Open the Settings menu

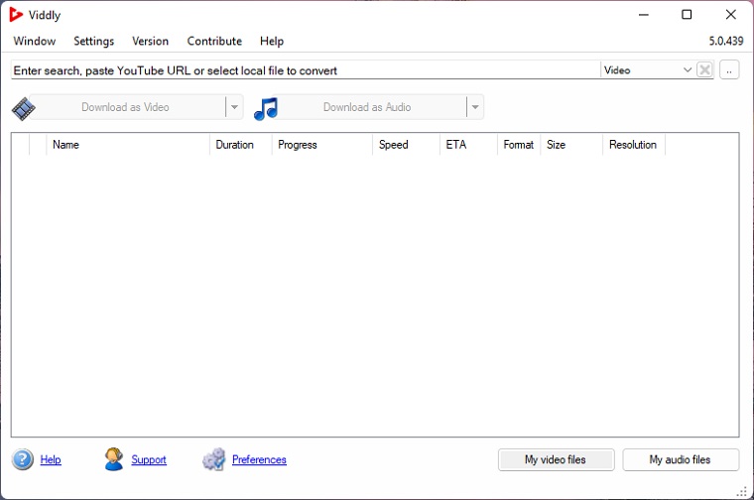pos(94,41)
